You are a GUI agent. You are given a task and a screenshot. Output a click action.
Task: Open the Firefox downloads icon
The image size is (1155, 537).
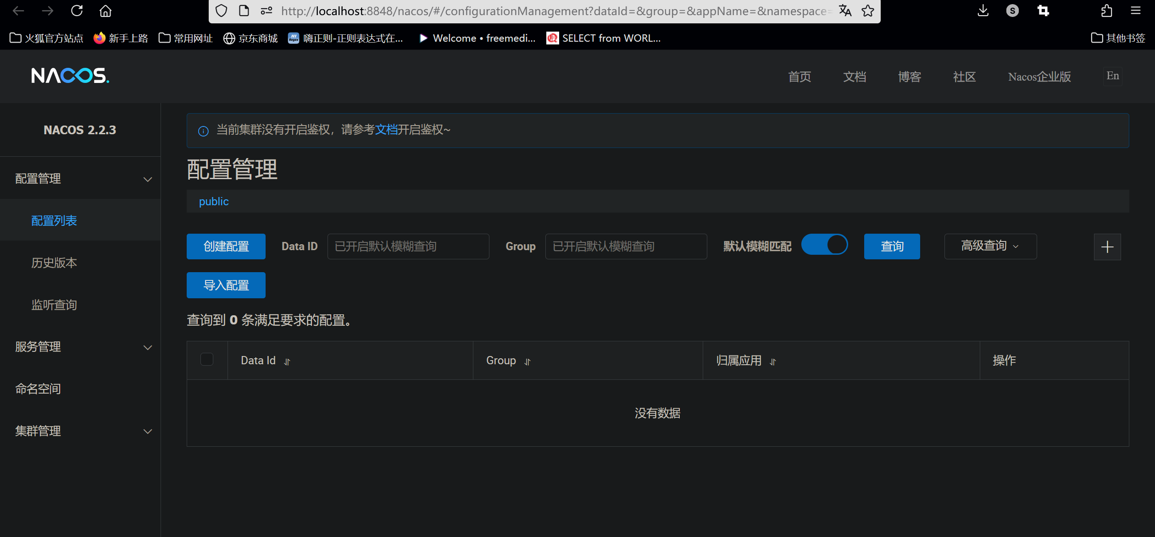983,11
